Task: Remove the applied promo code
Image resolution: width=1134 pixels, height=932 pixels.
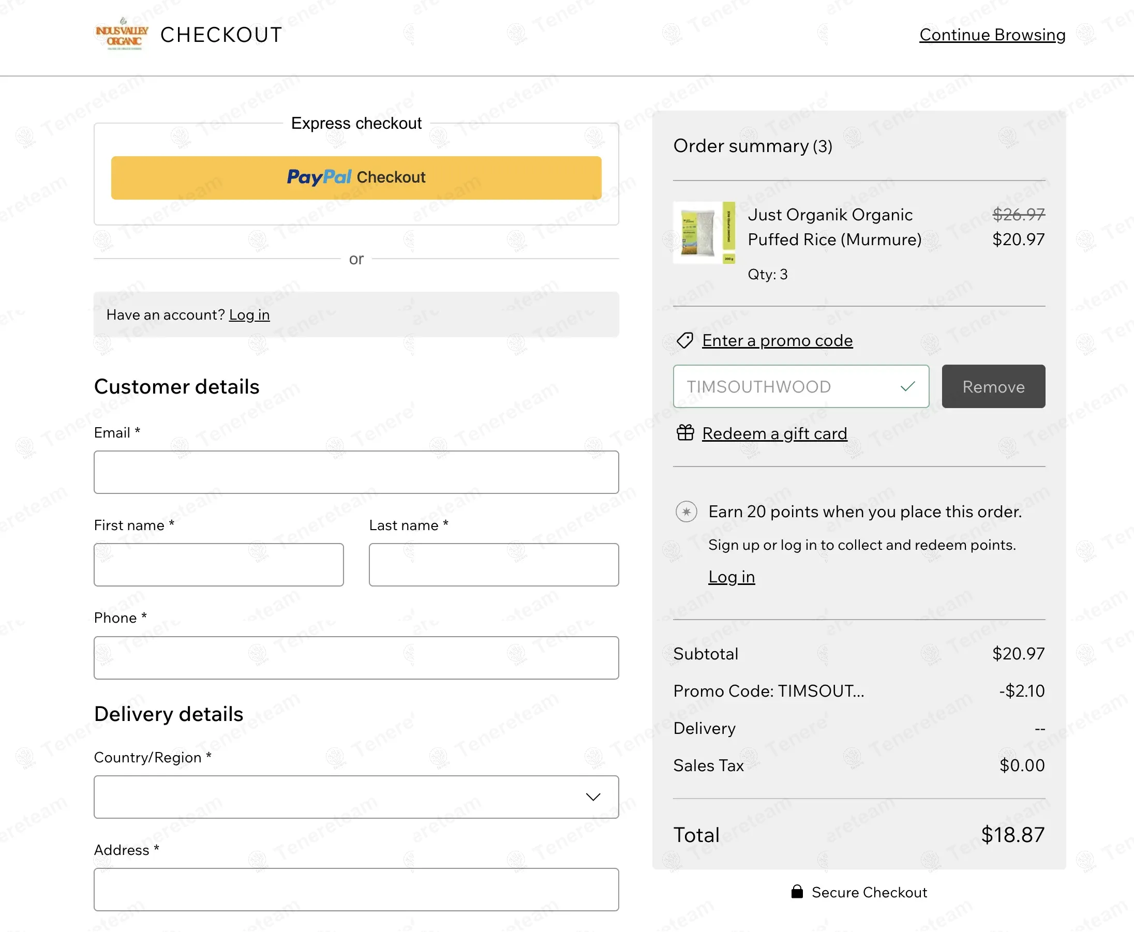Action: [993, 386]
